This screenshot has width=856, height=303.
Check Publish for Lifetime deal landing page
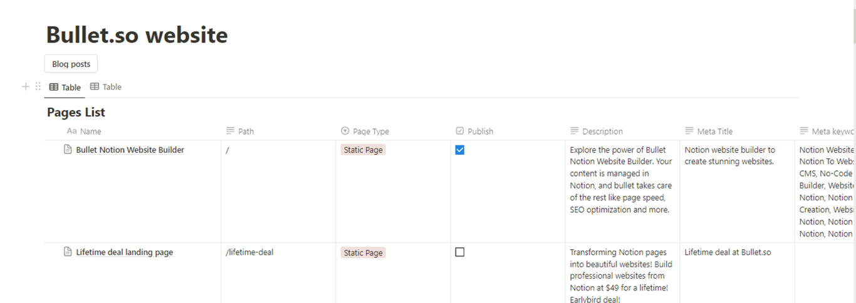coord(460,252)
